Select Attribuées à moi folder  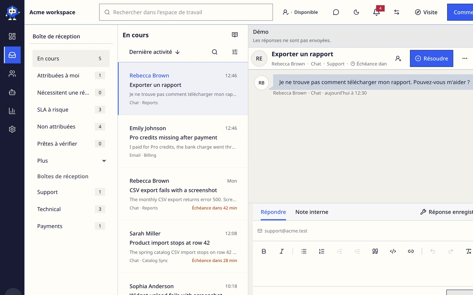71,76
